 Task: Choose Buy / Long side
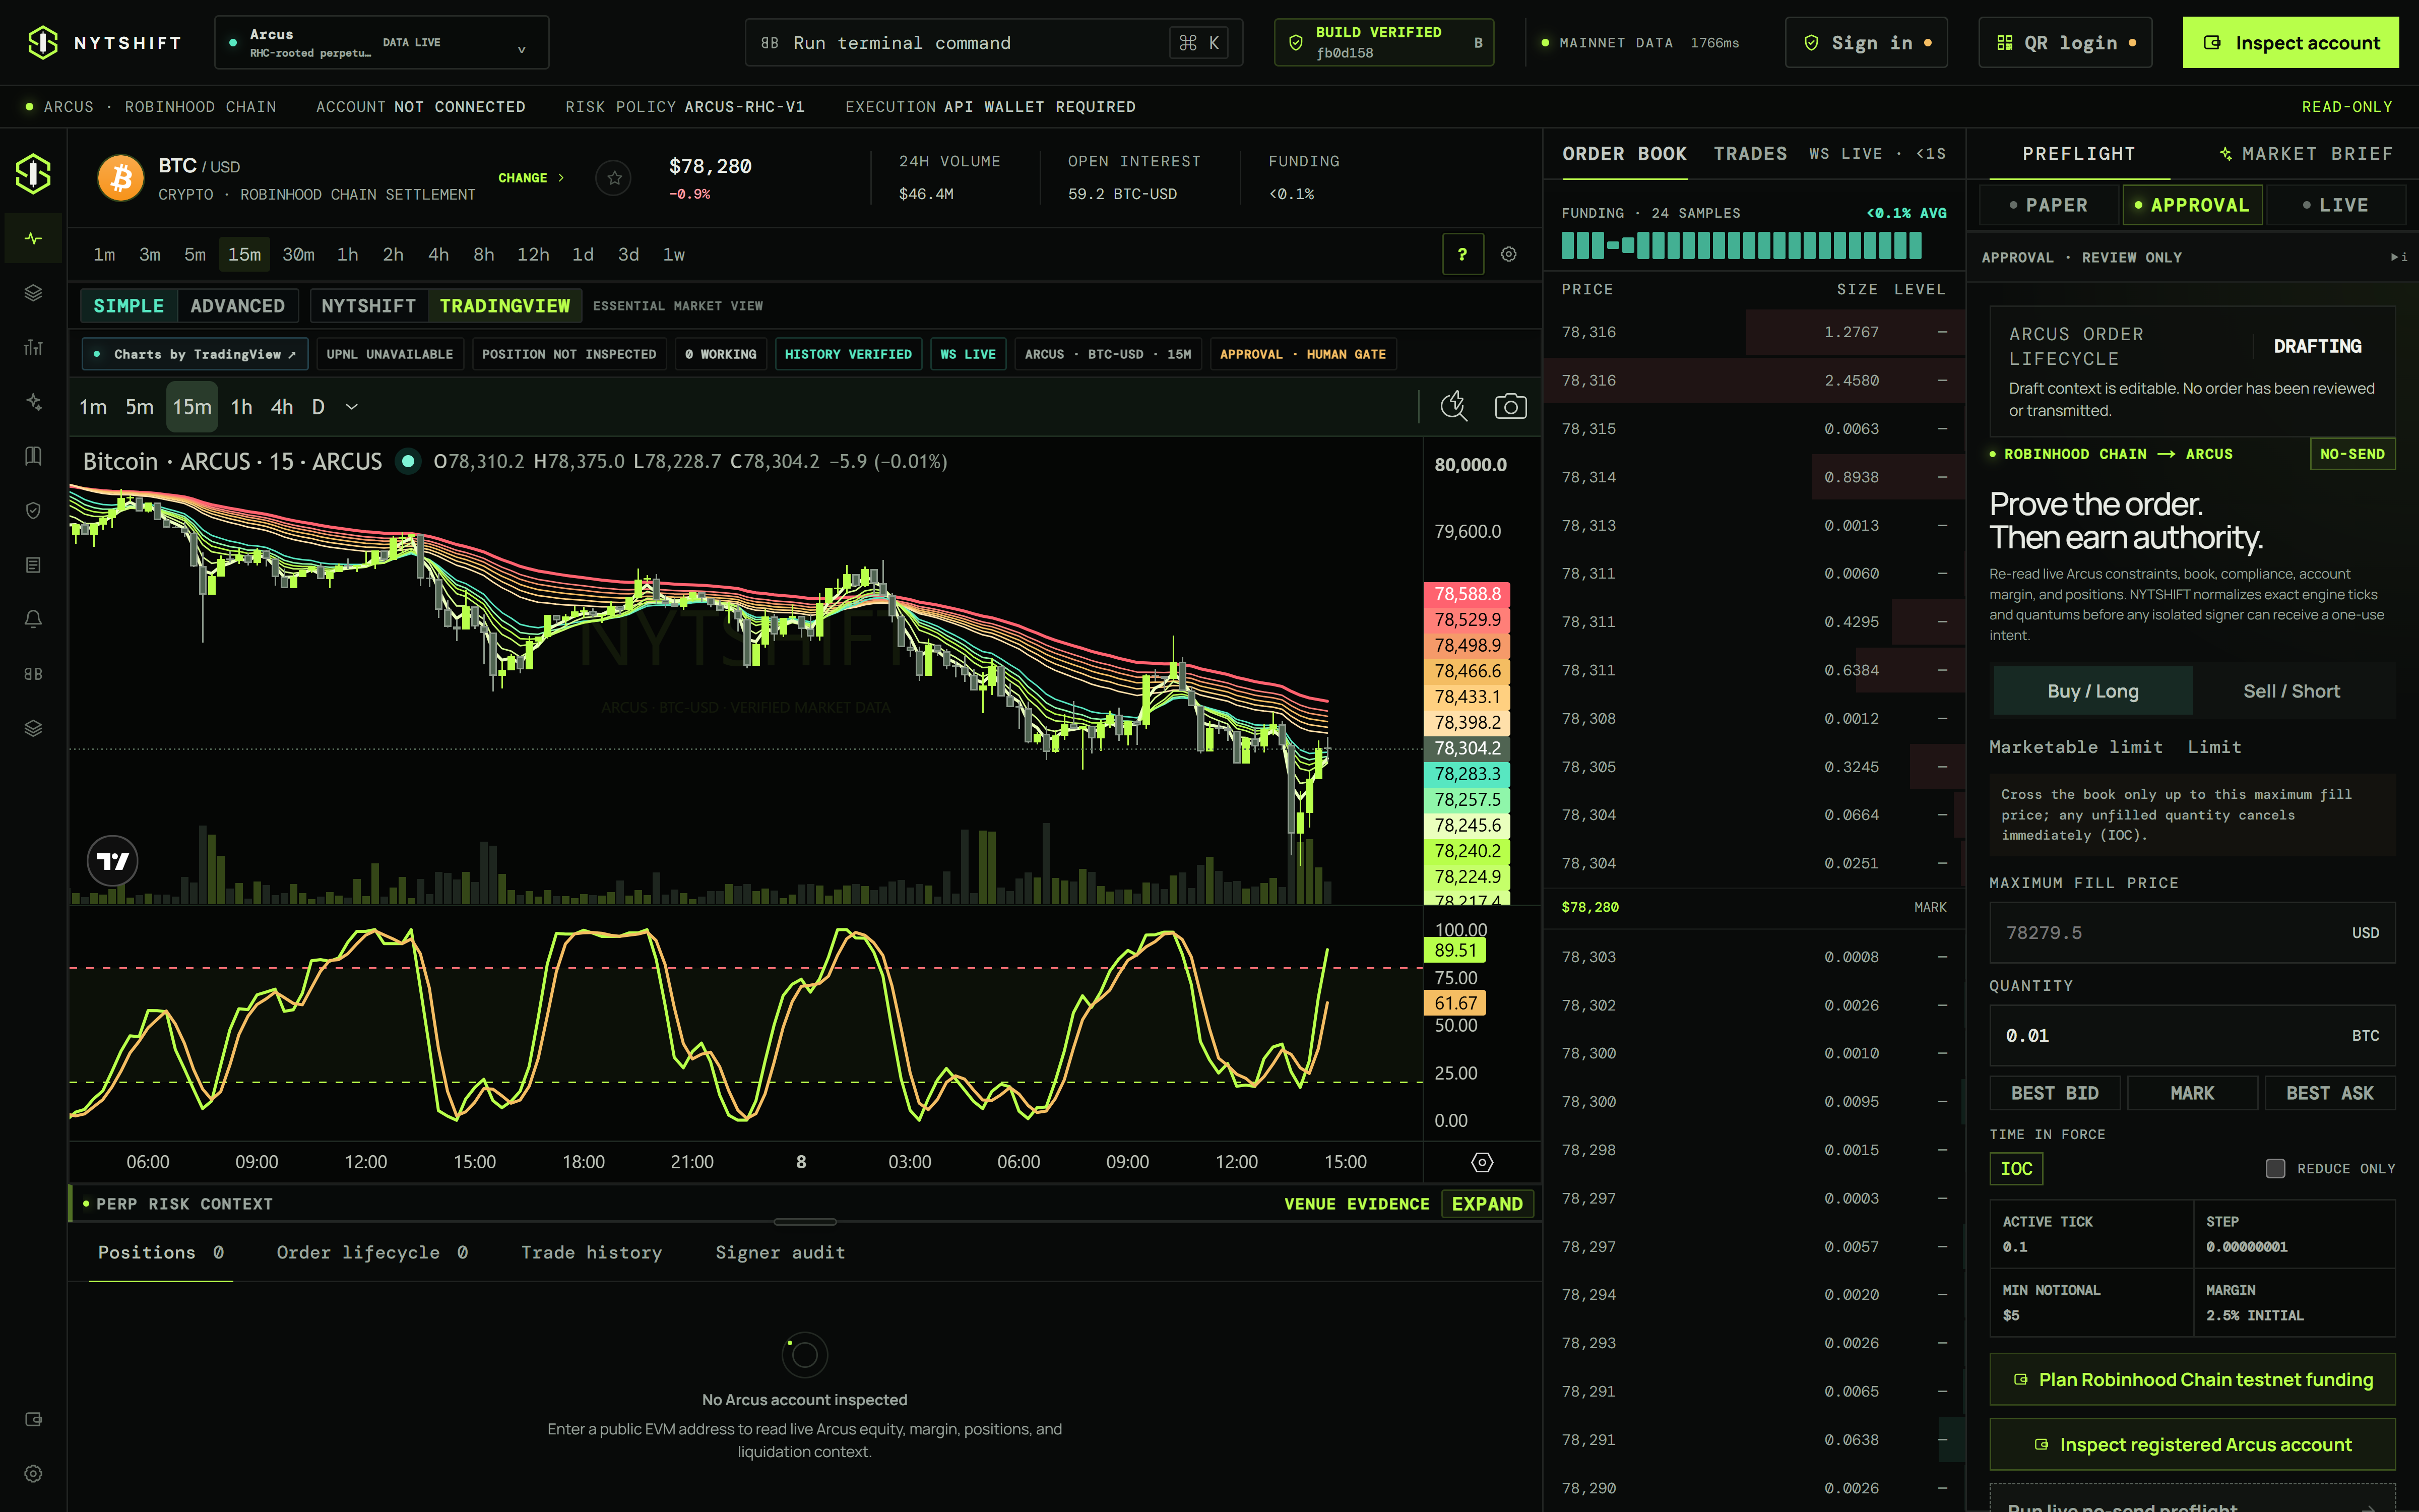(2093, 691)
